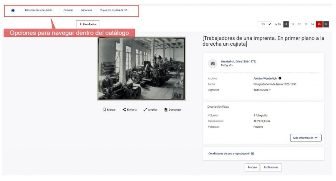Open the record number dropdown showing 15
The height and width of the screenshot is (181, 336).
pos(265,24)
